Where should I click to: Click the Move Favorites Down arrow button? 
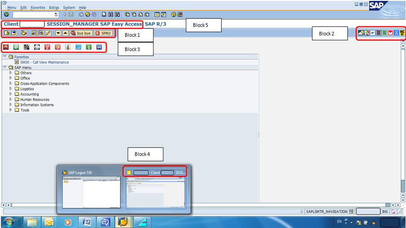58,33
